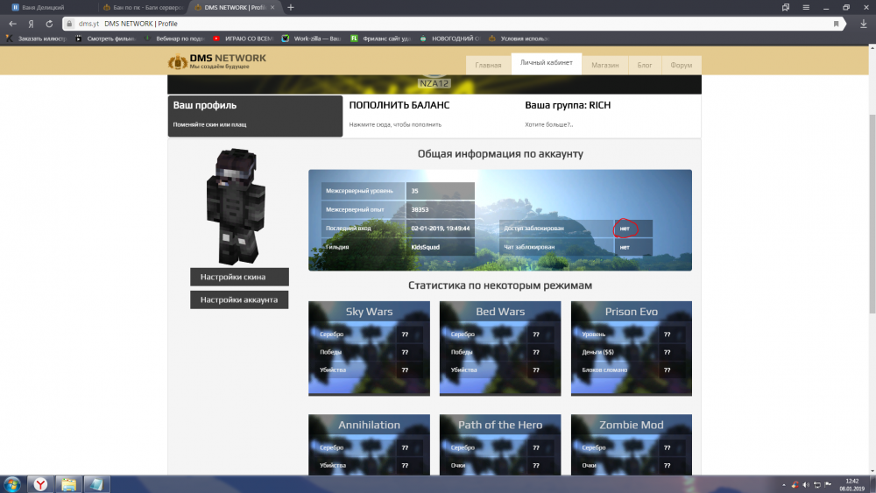
Task: Open the Смотреть фильмы bookmark
Action: pyautogui.click(x=106, y=39)
